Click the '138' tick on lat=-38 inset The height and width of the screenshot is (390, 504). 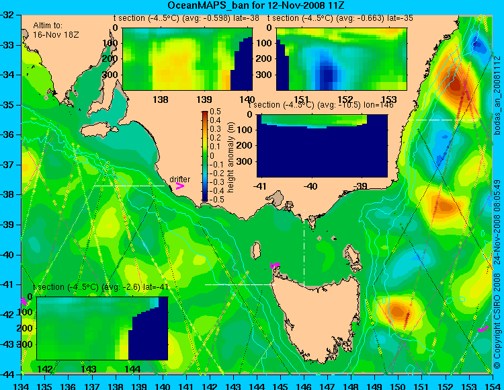click(x=161, y=100)
